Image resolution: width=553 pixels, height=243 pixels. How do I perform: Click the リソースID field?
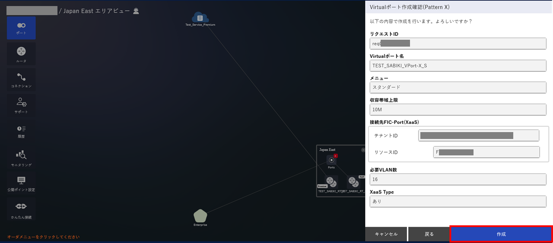[486, 152]
